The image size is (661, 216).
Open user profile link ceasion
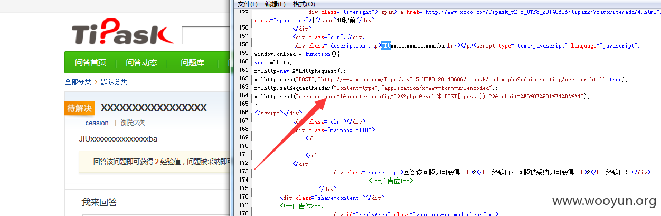coord(97,123)
